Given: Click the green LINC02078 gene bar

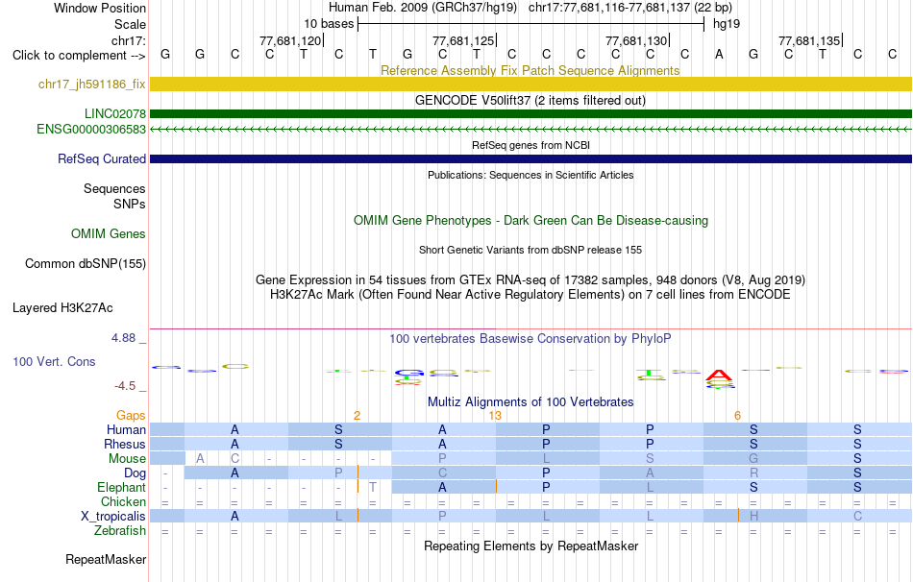Looking at the screenshot, I should (x=531, y=113).
